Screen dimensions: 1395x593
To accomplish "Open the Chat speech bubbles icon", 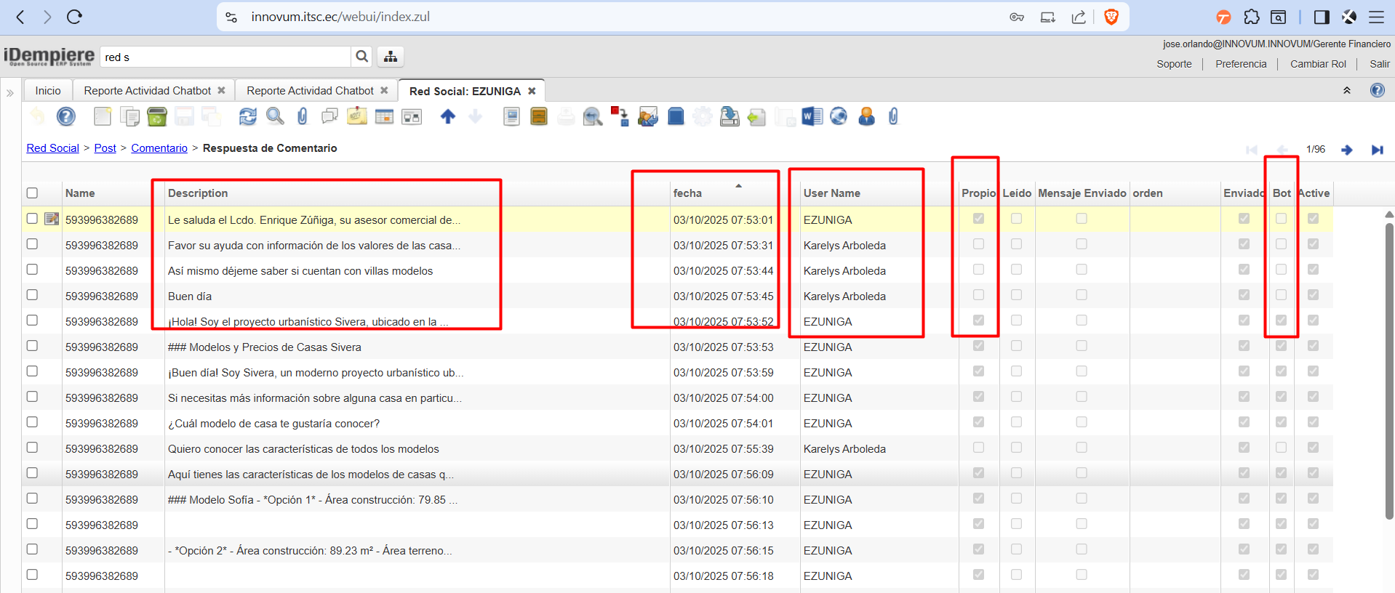I will point(329,116).
